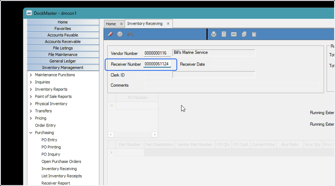
Task: Click the undo arrow toolbar icon
Action: click(130, 34)
